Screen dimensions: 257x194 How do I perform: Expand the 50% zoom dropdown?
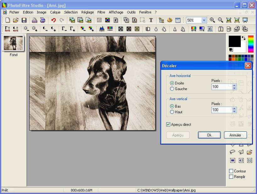click(204, 20)
